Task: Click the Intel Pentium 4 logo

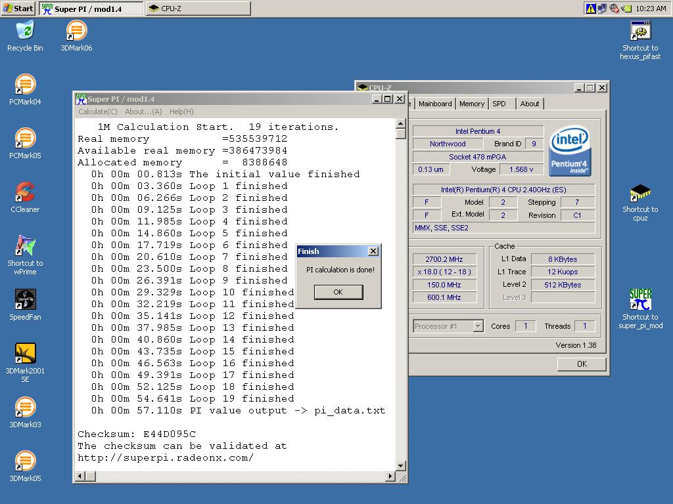Action: click(570, 150)
